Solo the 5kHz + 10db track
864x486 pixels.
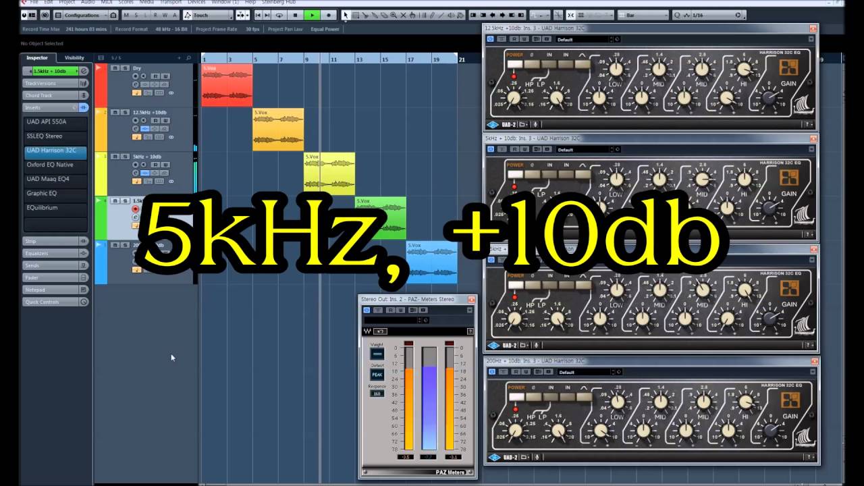124,156
